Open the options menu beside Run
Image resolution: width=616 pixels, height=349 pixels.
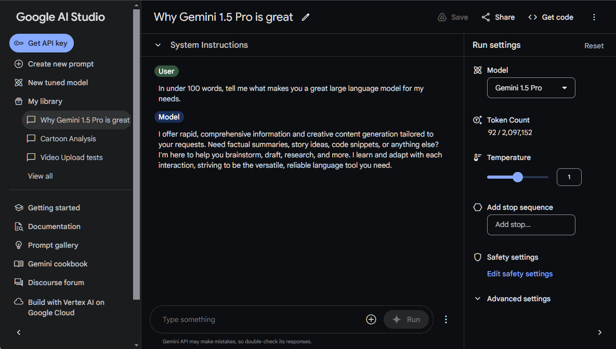pos(446,319)
